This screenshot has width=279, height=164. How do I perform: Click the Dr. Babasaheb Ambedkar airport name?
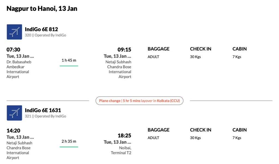tap(19, 69)
